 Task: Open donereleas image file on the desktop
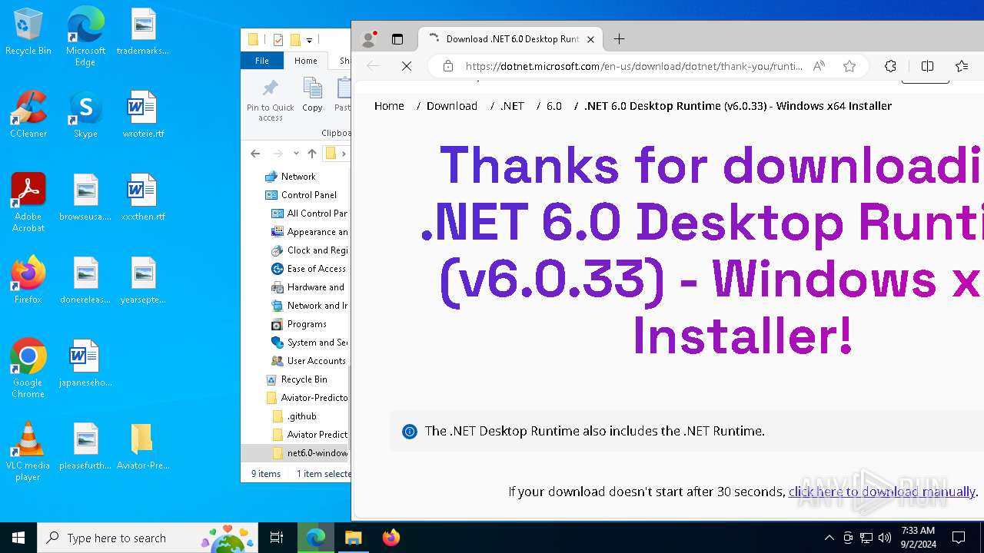click(85, 280)
